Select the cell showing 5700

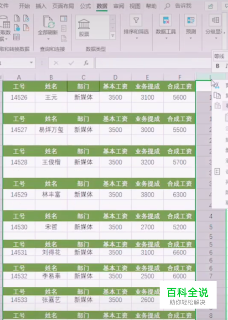pos(179,162)
